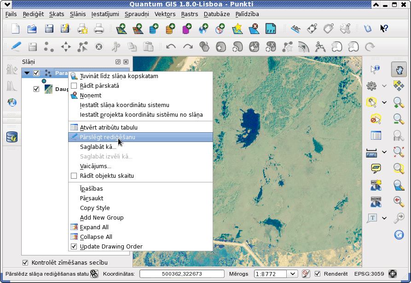Click Expand All in context menu
The height and width of the screenshot is (283, 411).
pyautogui.click(x=140, y=227)
